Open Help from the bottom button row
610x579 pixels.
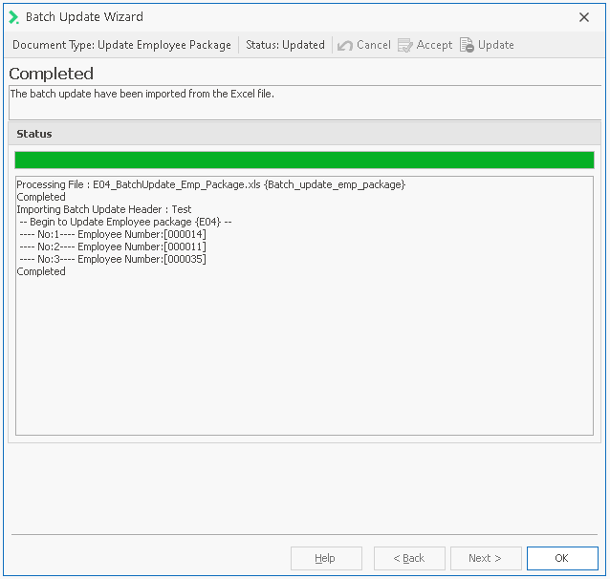coord(325,558)
